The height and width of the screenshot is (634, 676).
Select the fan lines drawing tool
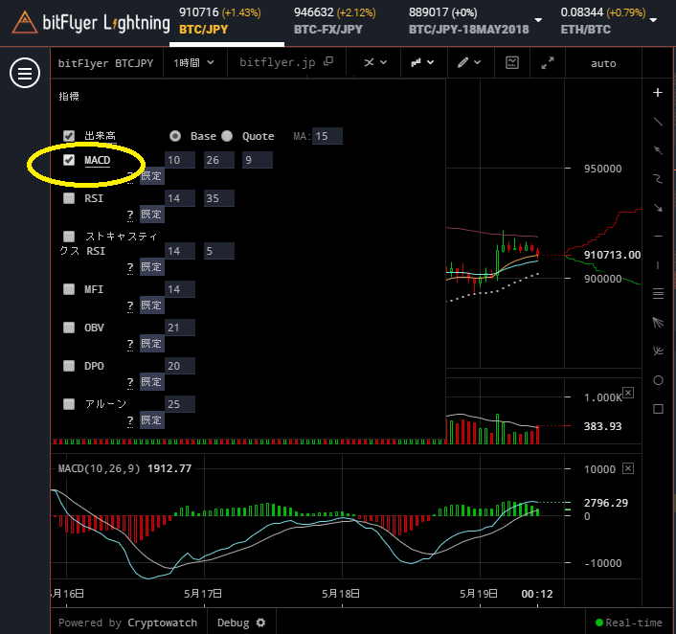(x=657, y=322)
